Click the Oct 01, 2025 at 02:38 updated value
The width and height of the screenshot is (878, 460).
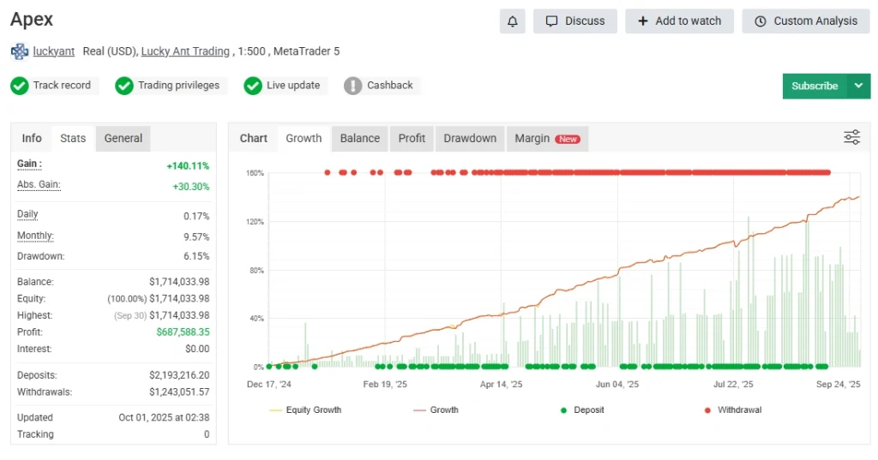point(164,418)
